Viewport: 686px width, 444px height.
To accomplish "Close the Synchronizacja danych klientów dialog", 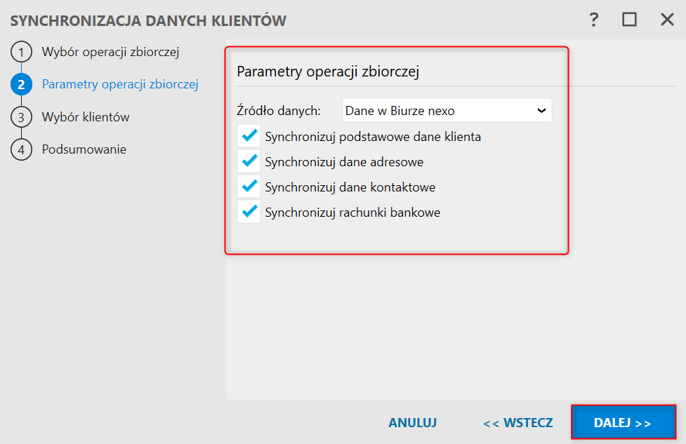I will pyautogui.click(x=667, y=20).
